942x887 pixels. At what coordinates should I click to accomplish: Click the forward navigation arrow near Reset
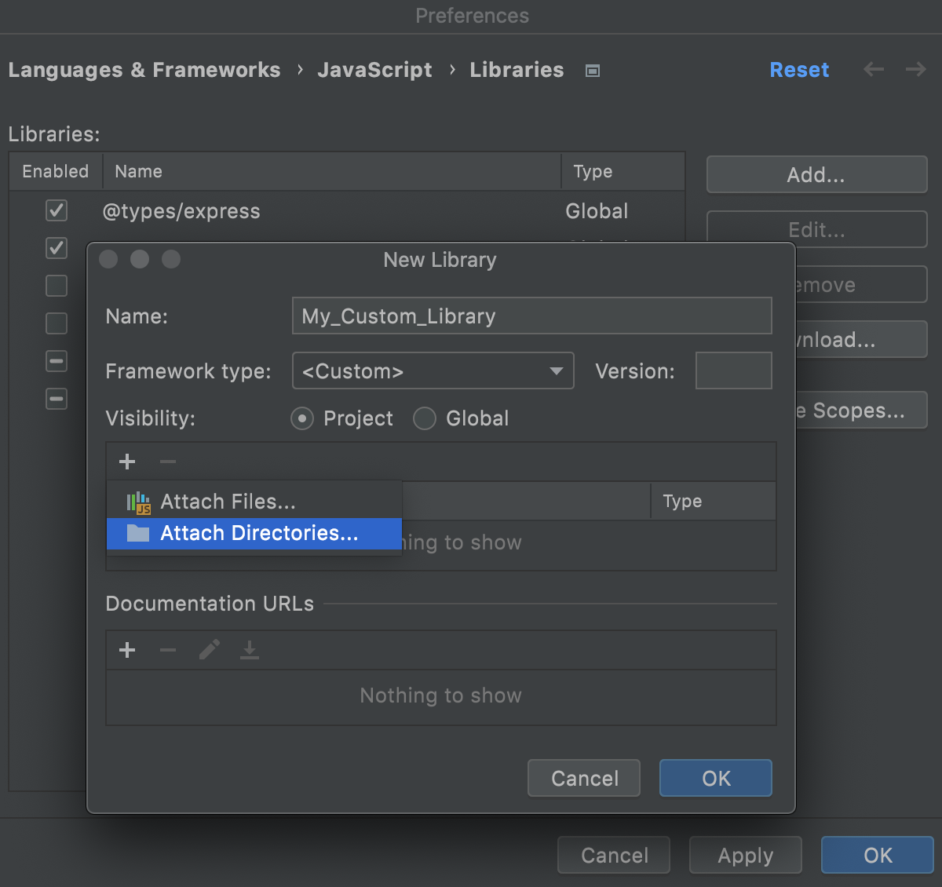pyautogui.click(x=915, y=70)
